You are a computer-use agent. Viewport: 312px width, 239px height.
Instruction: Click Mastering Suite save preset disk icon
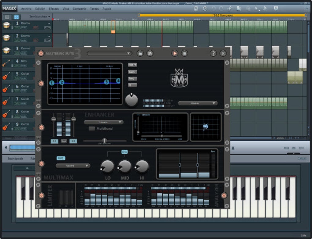[150, 53]
